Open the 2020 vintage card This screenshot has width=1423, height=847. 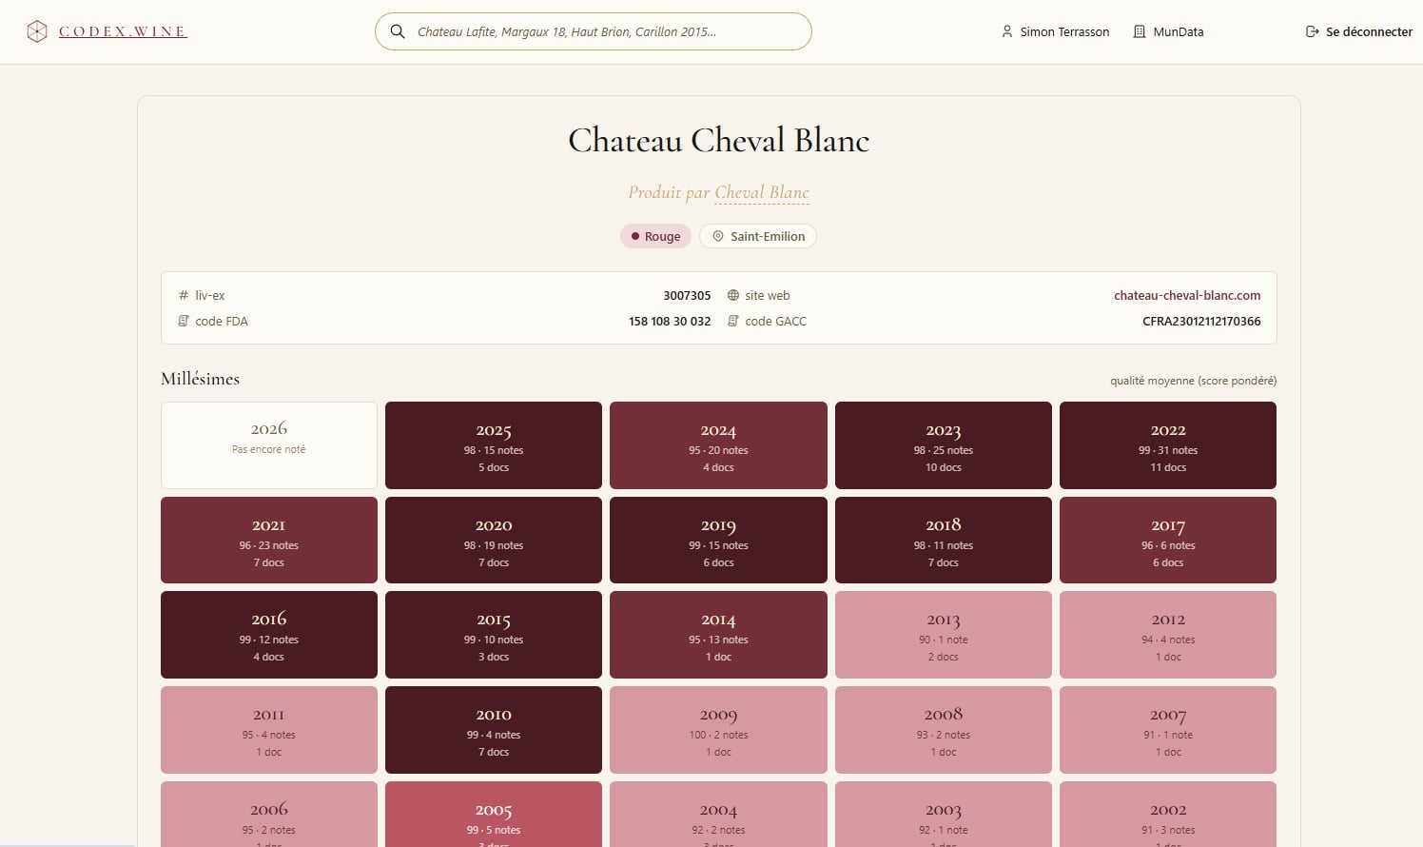[x=494, y=540]
